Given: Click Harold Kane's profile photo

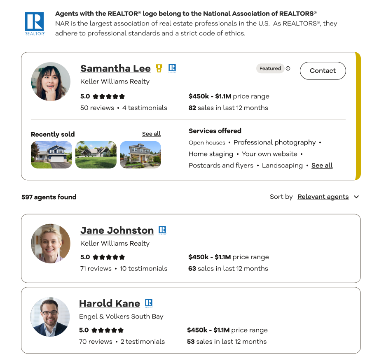Looking at the screenshot, I should [50, 317].
